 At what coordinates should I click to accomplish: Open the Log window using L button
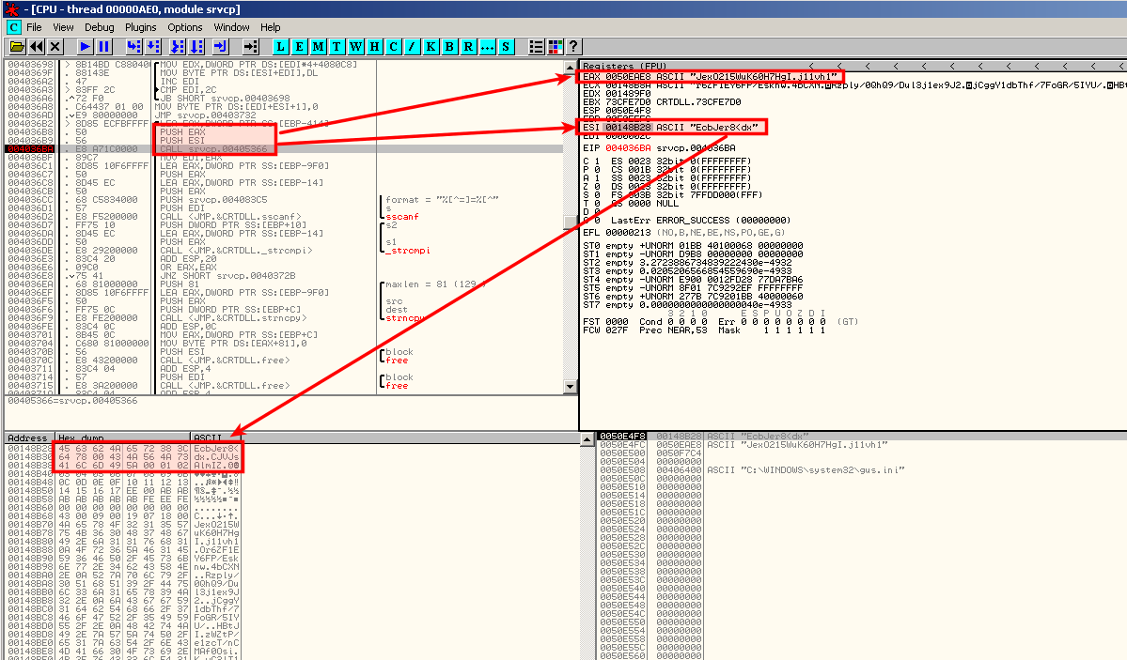point(281,46)
